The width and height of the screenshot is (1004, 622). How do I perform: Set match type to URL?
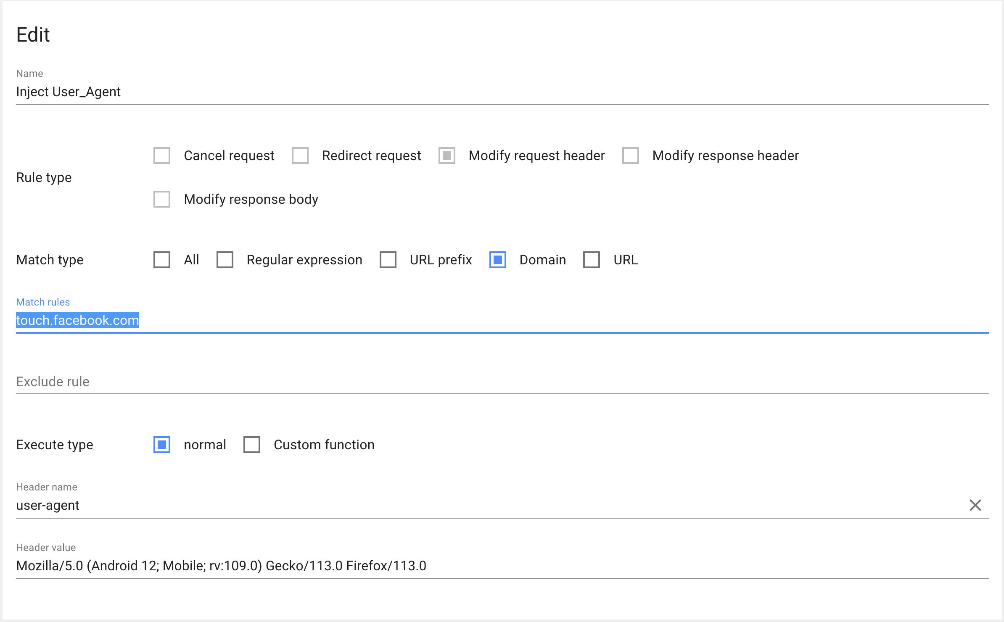(x=592, y=260)
